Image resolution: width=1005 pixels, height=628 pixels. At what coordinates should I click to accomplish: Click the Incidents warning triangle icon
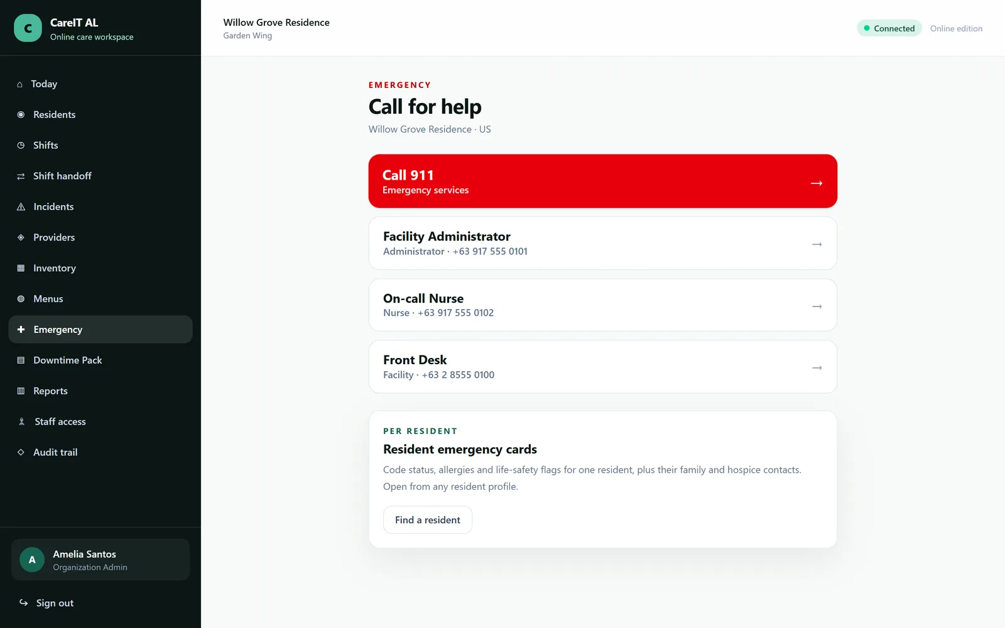coord(21,207)
